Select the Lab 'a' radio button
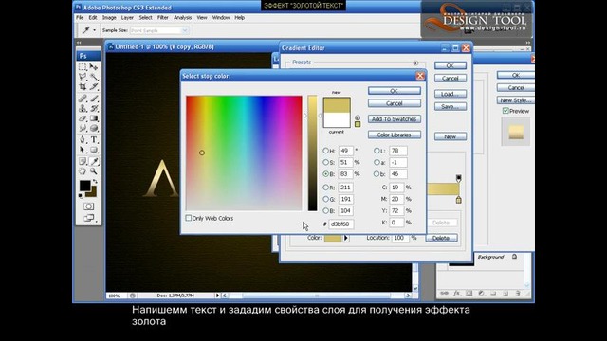Screen dimensions: 607x341 [x=377, y=162]
